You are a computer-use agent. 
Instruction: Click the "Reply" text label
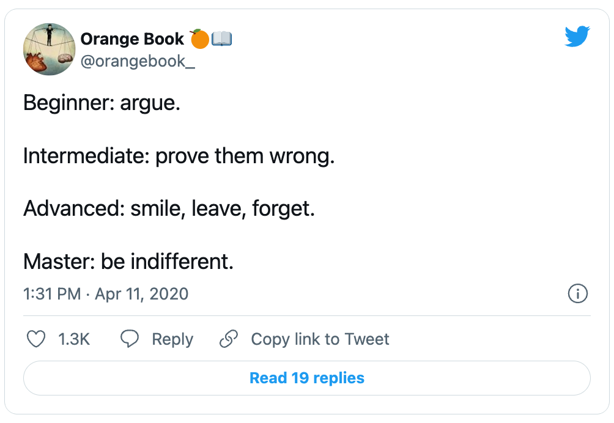(172, 339)
